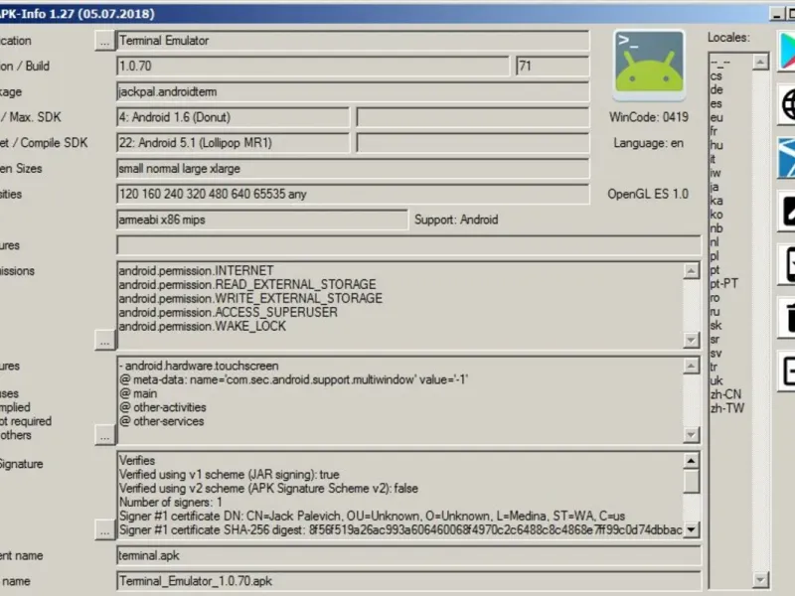Click the '...' button next to Application name

coord(104,41)
